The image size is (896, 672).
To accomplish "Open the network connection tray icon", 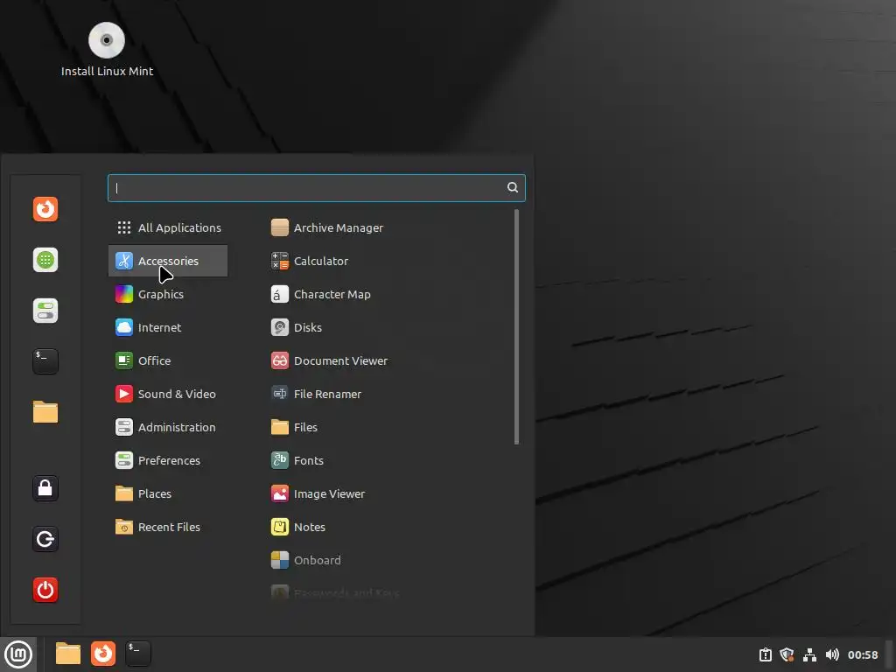I will coord(809,654).
